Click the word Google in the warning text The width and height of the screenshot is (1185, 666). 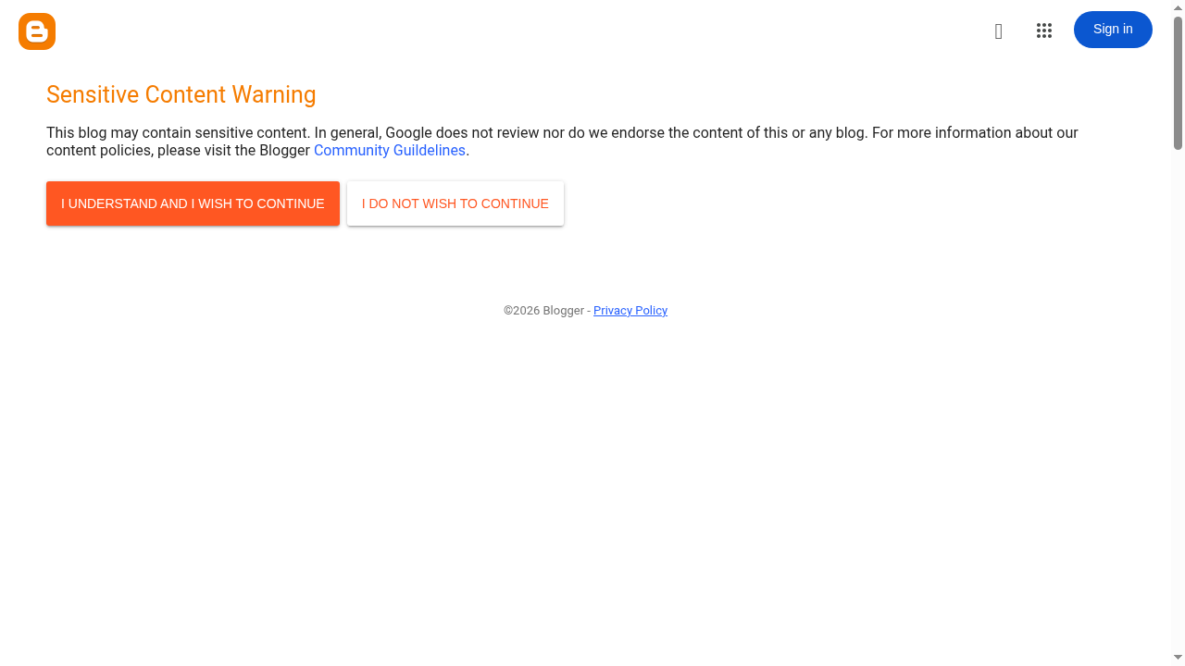(407, 133)
